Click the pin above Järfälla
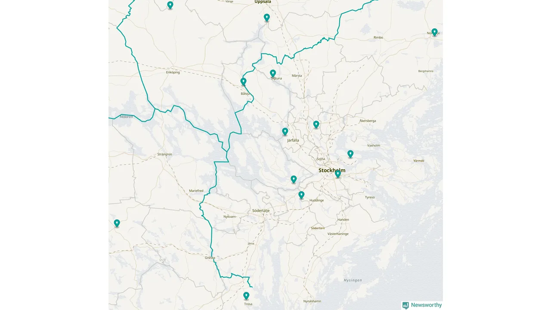551x310 pixels. click(285, 132)
